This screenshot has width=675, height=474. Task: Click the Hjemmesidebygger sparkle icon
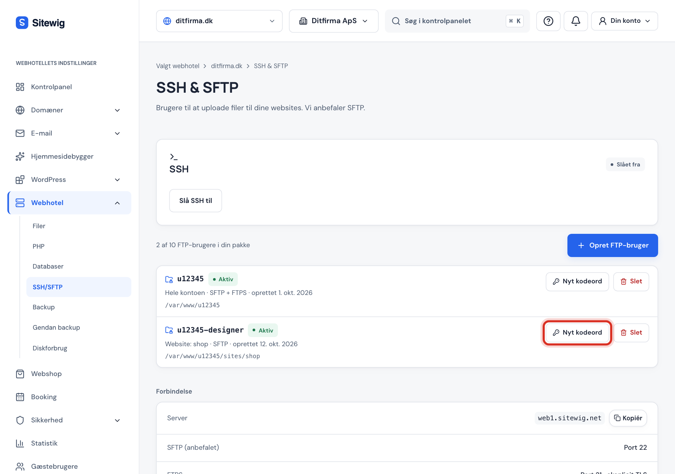click(20, 156)
